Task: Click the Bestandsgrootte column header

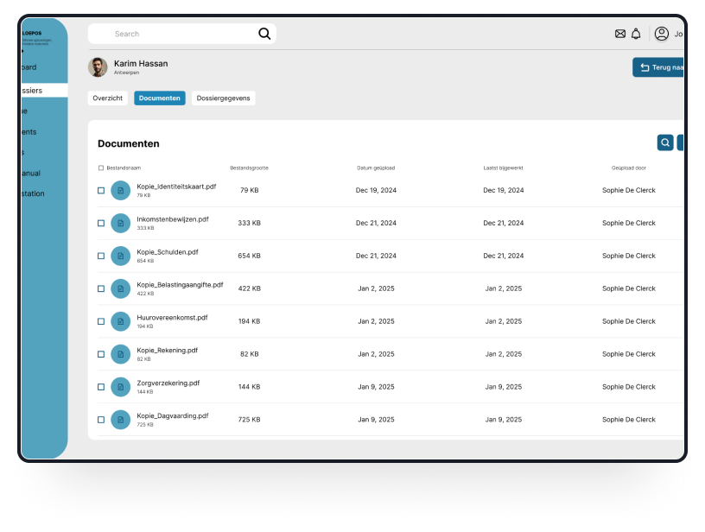Action: point(249,168)
